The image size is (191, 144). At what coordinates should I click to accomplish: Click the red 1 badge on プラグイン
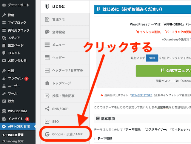point(27,79)
